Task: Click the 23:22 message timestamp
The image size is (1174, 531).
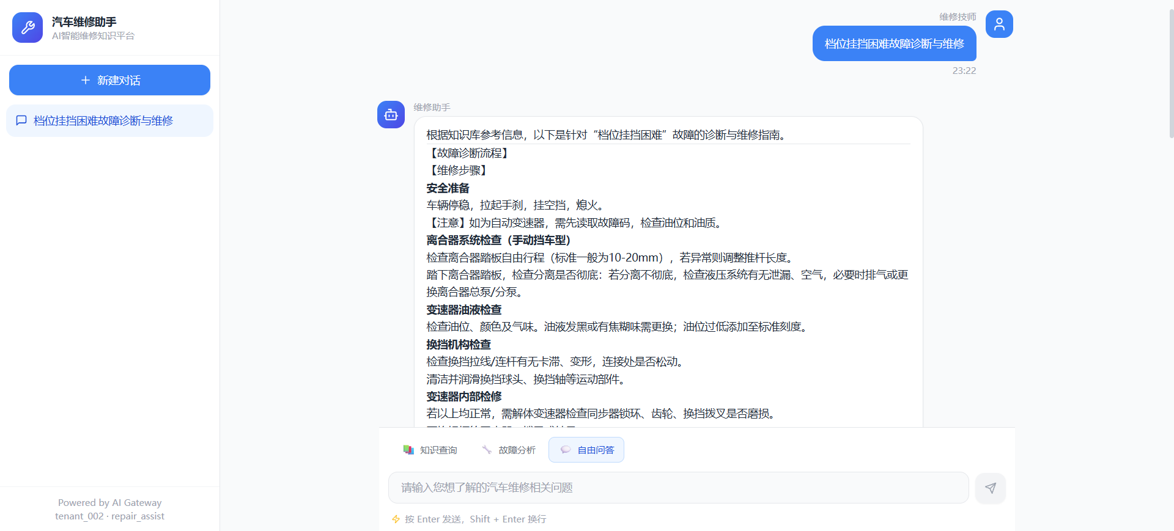Action: tap(964, 71)
